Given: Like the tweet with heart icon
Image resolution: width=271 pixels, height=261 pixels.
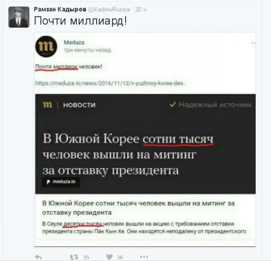Looking at the screenshot, I should (x=109, y=257).
